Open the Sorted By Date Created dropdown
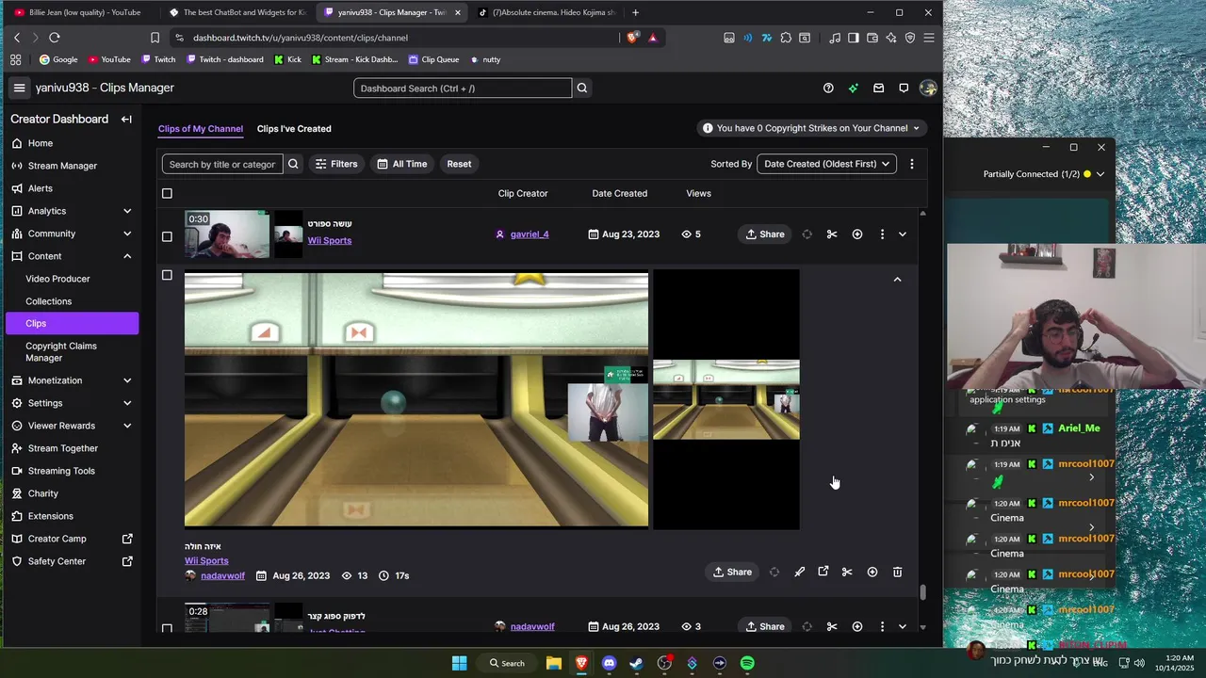This screenshot has width=1206, height=678. (826, 164)
